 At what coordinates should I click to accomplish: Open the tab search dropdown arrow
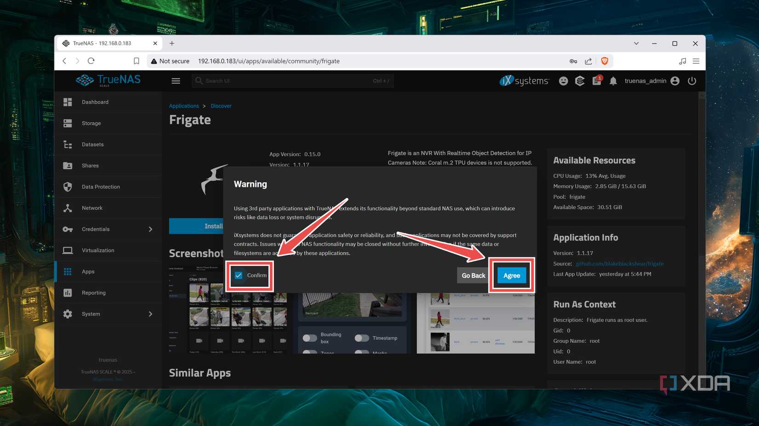pyautogui.click(x=636, y=44)
